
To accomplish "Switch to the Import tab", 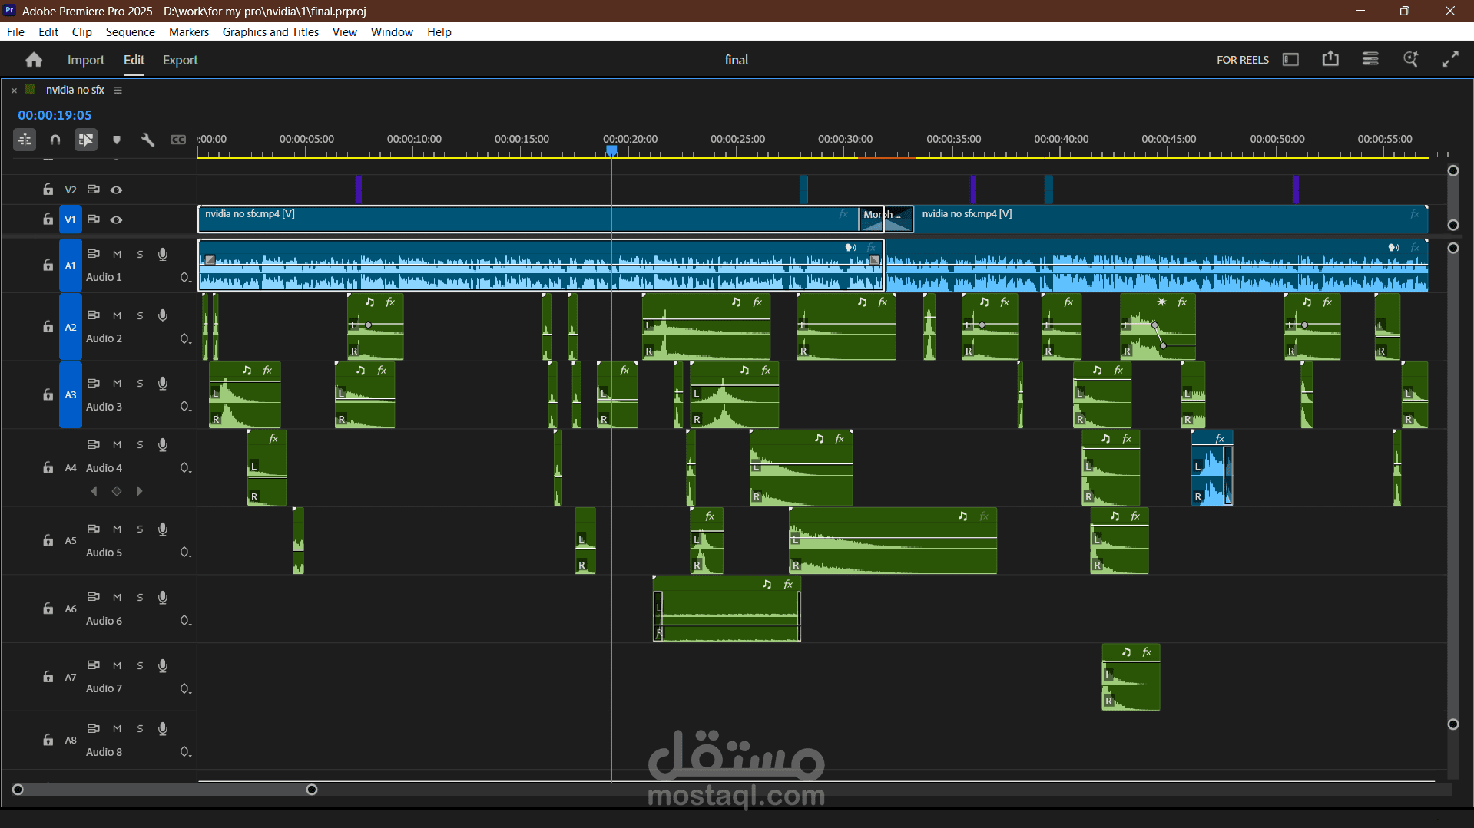I will click(86, 60).
